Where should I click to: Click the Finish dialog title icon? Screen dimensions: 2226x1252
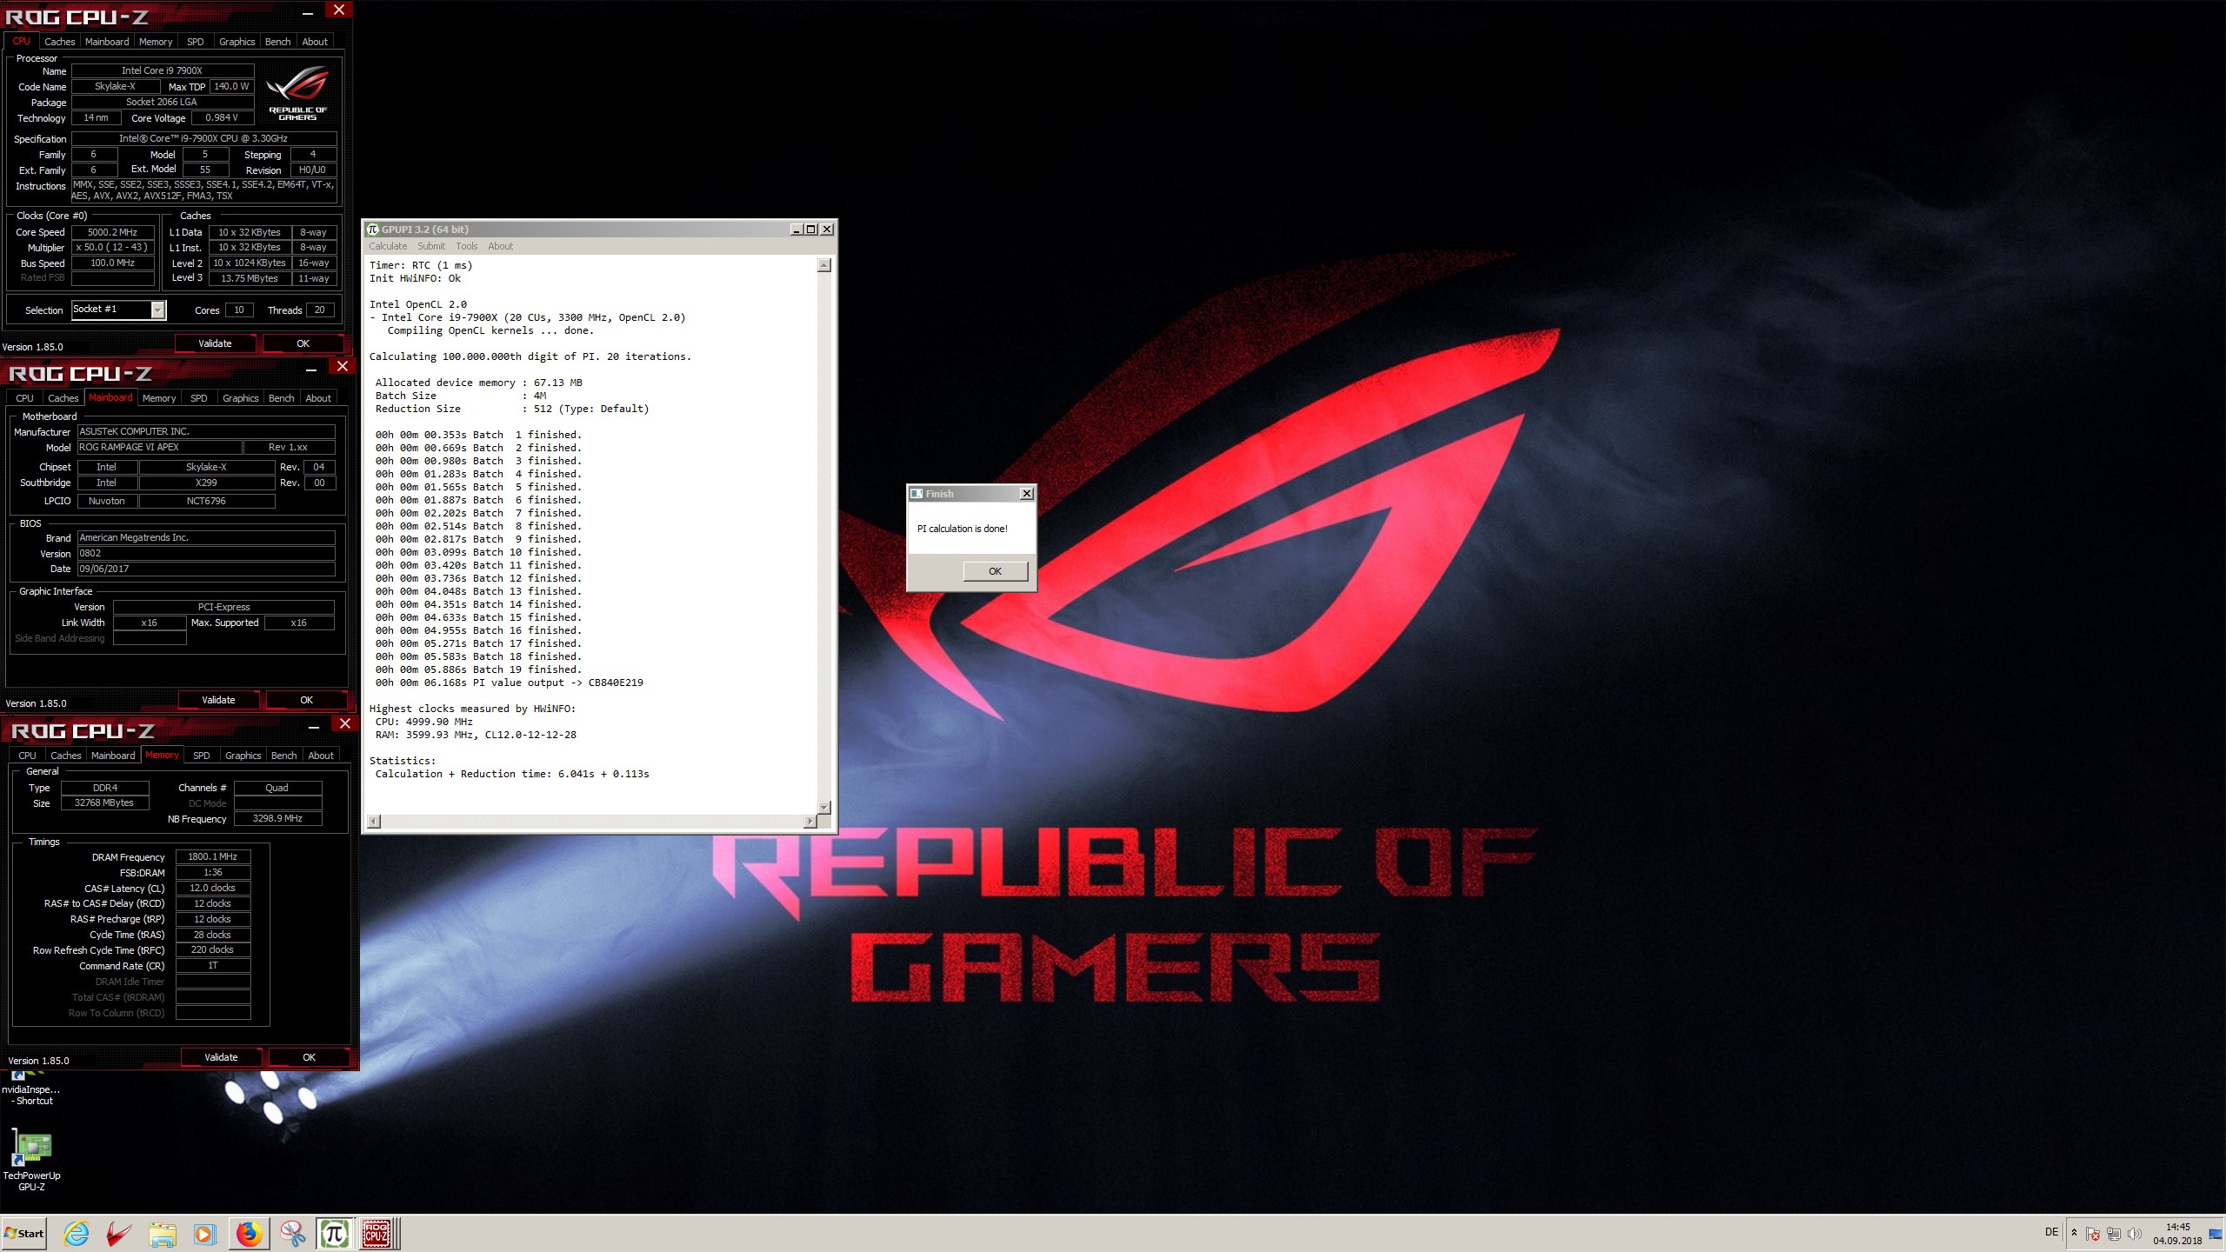pos(916,494)
